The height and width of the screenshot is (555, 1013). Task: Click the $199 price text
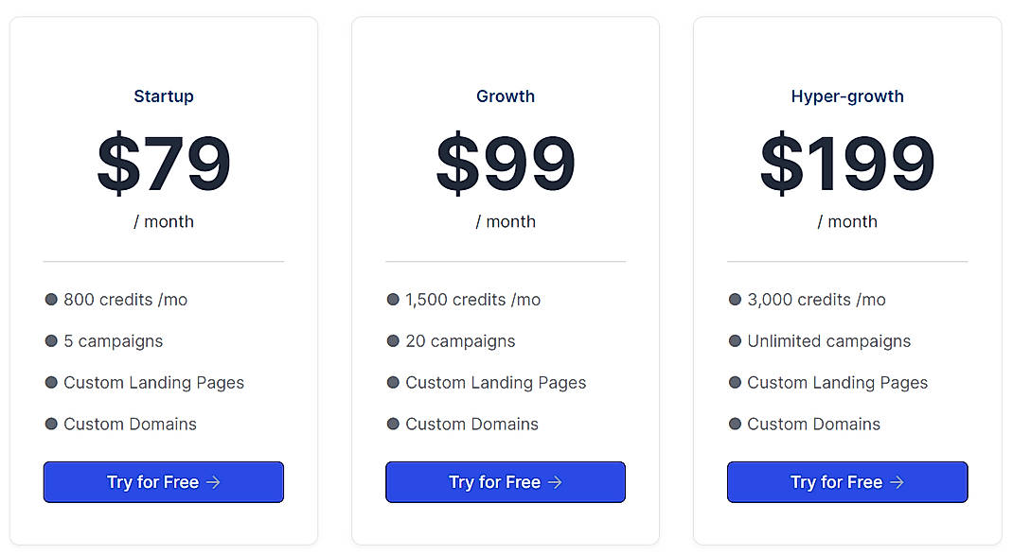tap(847, 161)
